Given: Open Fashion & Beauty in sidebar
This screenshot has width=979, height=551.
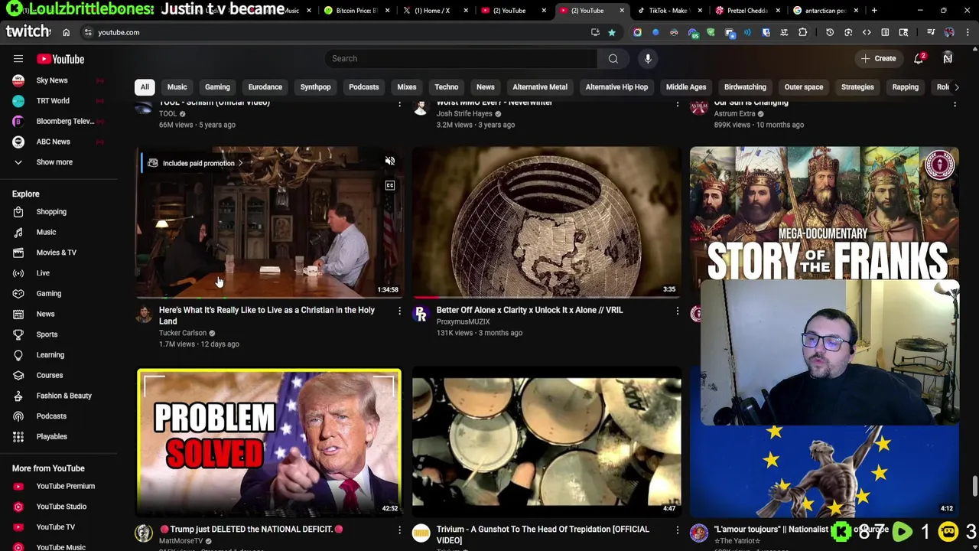Looking at the screenshot, I should 63,396.
